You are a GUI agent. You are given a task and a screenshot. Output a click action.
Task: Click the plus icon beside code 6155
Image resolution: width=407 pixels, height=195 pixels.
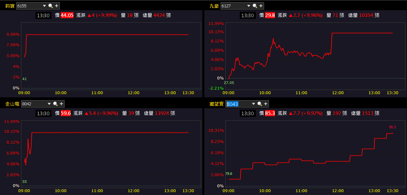57,5
